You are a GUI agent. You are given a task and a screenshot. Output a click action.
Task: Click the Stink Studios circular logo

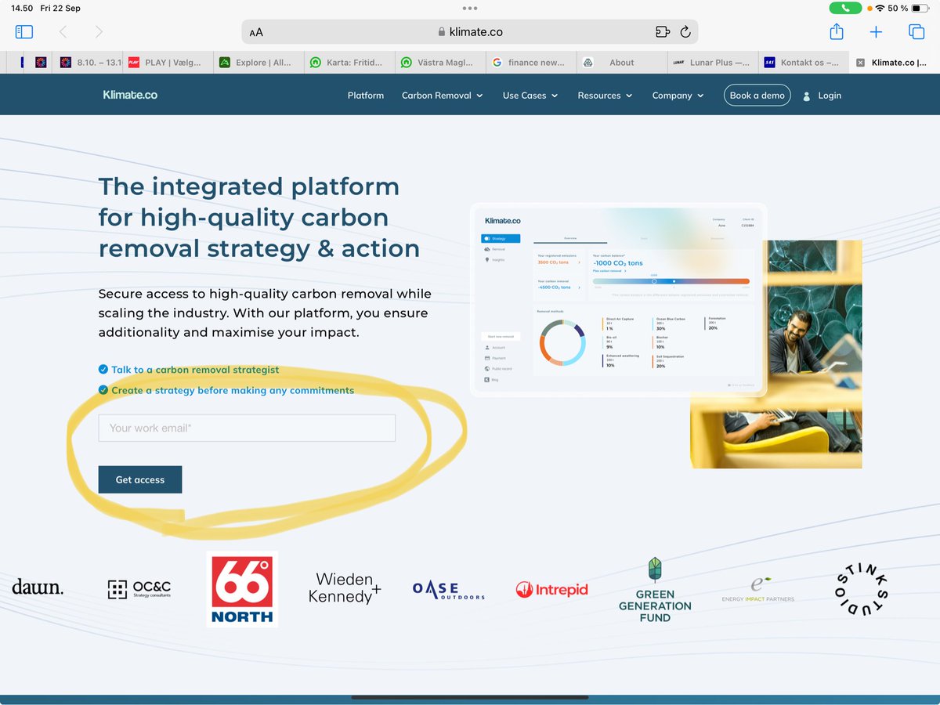pos(862,589)
